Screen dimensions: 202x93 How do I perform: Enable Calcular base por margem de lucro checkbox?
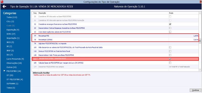point(170,63)
